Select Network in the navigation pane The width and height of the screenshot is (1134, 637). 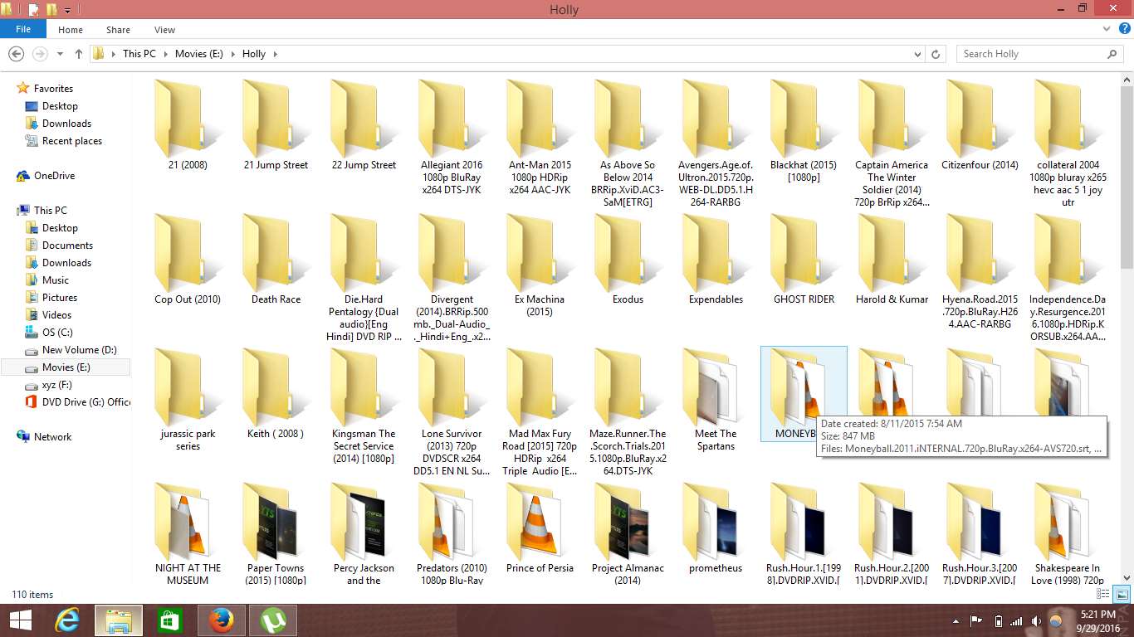click(52, 437)
